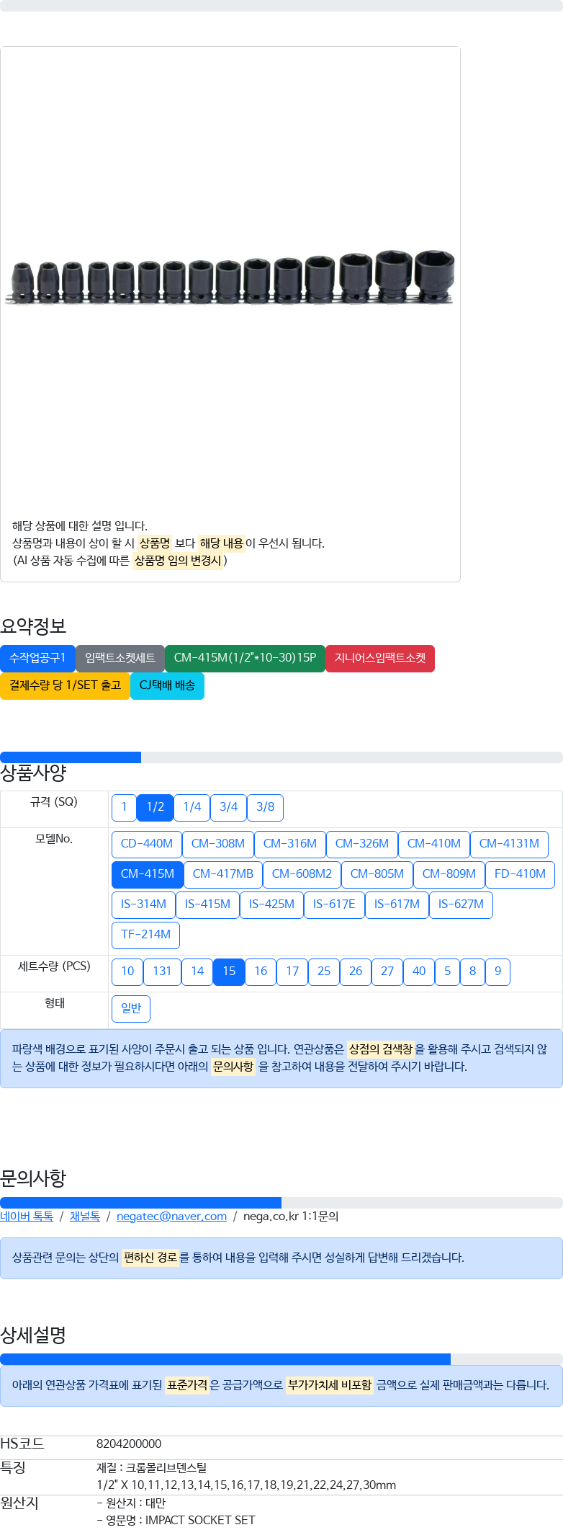Open the 채널톡 inquiry link
Viewport: 563px width, 1530px height.
coord(85,1216)
